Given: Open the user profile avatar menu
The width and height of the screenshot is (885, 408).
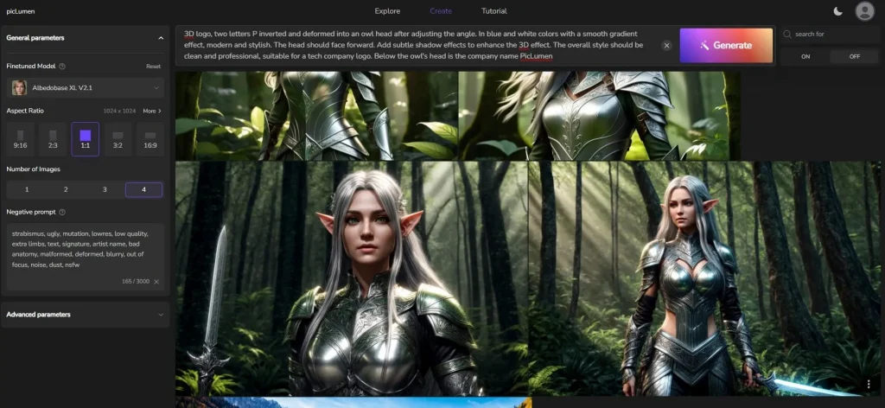Looking at the screenshot, I should (864, 11).
